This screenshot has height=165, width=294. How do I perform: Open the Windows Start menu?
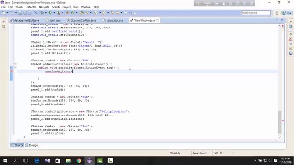[5, 161]
